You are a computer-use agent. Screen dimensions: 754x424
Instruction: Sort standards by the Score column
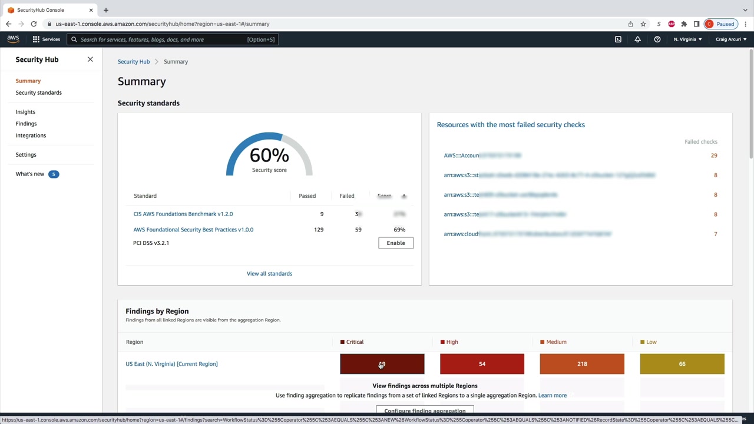[x=392, y=196]
